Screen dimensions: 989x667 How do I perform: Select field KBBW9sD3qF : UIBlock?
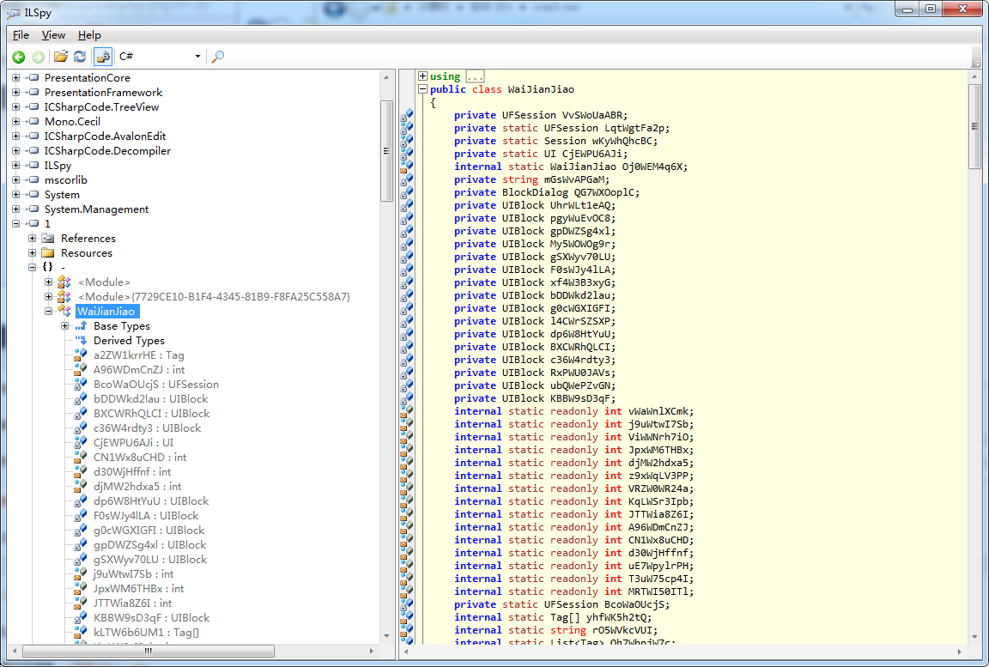[151, 618]
